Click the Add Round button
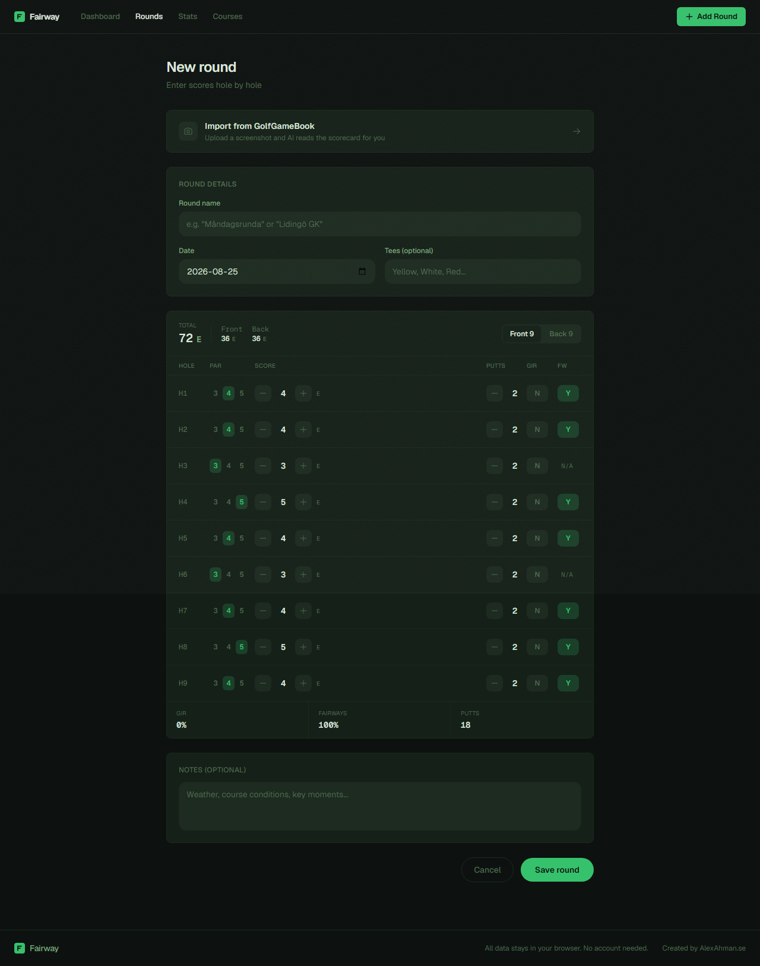This screenshot has width=760, height=966. [x=711, y=17]
